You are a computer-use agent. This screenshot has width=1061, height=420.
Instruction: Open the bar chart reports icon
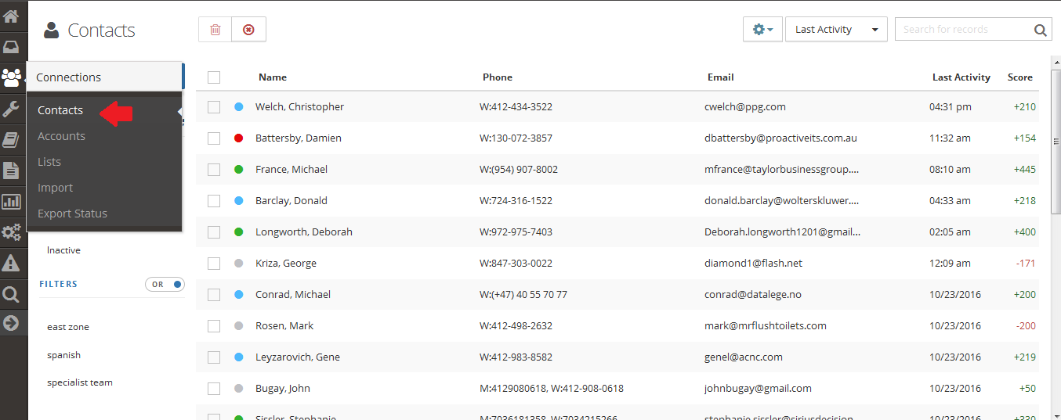(12, 201)
